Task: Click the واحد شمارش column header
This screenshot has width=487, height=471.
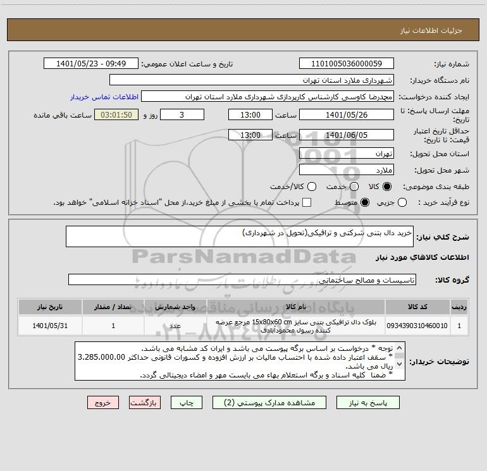Action: click(175, 307)
